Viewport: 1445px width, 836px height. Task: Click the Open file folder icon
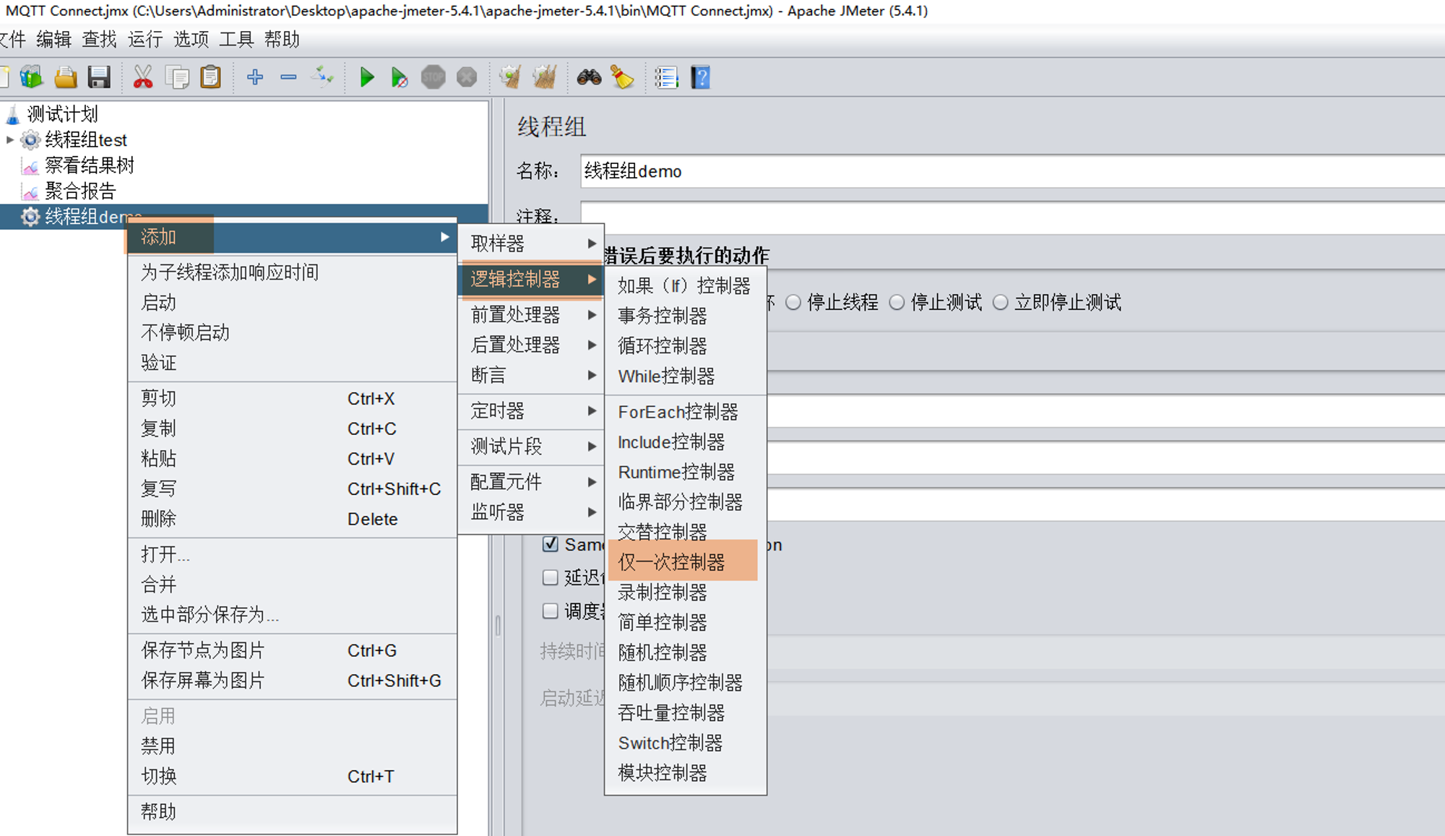pyautogui.click(x=65, y=77)
